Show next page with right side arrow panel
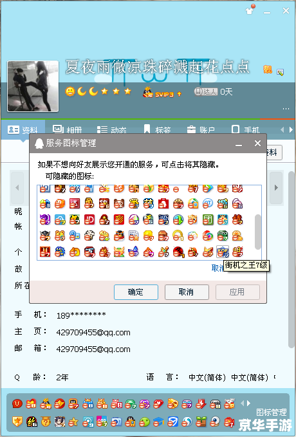Screen dimensions: 296x437 click(276, 187)
